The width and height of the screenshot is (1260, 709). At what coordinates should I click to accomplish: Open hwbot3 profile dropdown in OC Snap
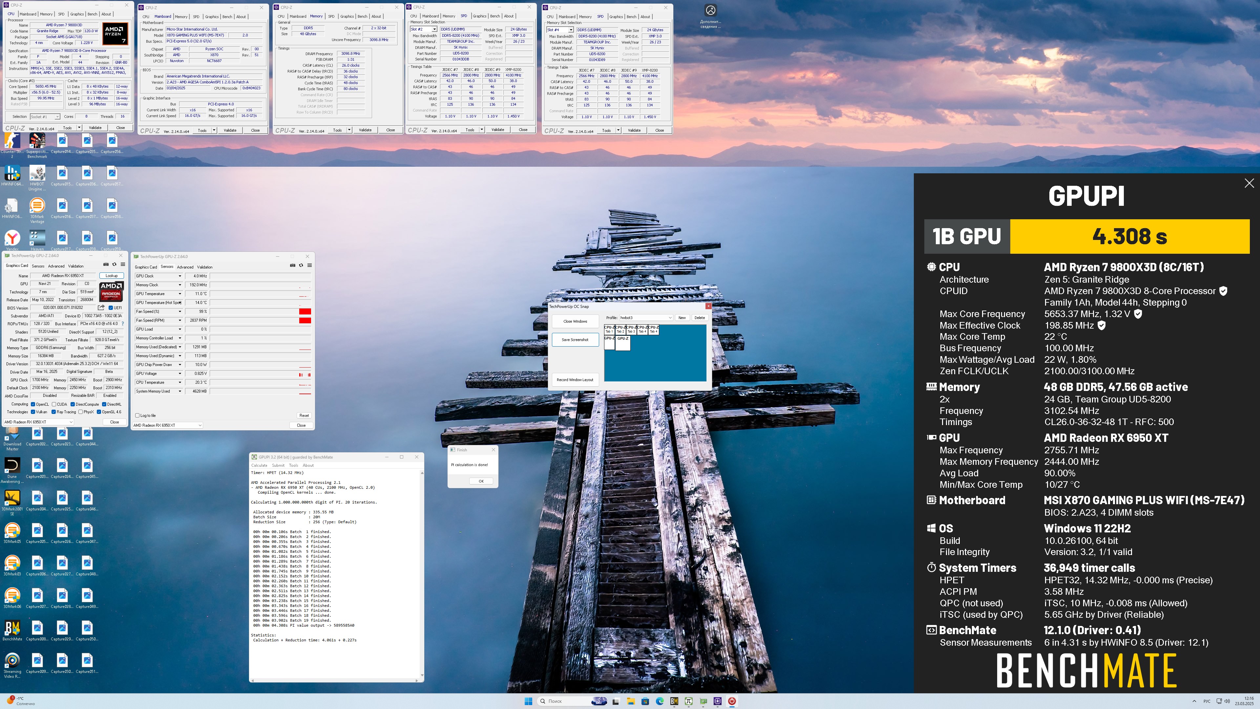(646, 317)
